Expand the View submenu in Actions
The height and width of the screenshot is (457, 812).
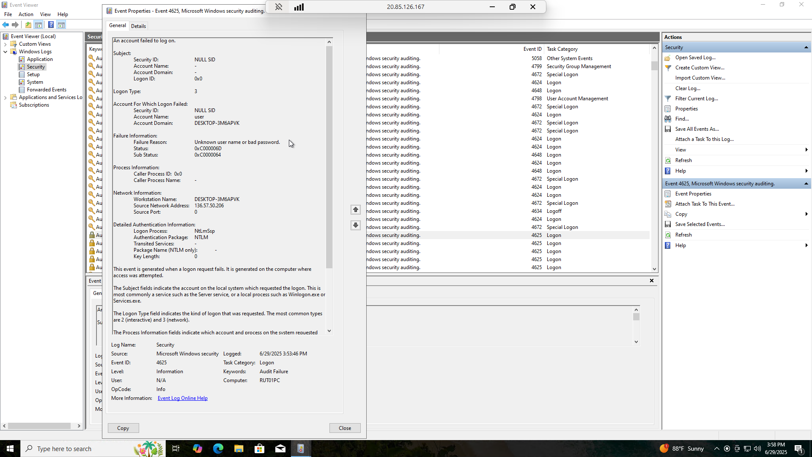806,150
